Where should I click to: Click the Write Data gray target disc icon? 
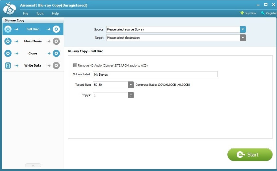(56, 65)
